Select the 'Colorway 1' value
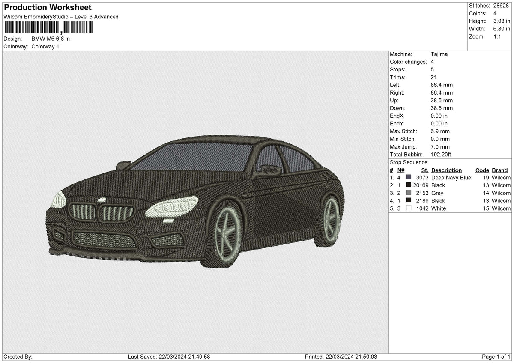This screenshot has height=363, width=514. pyautogui.click(x=45, y=46)
